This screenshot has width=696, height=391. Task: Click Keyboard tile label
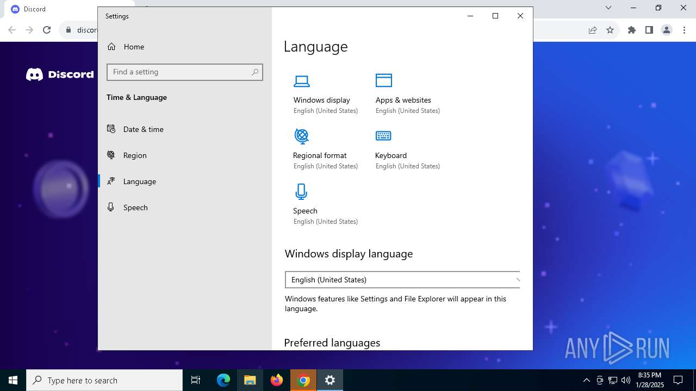click(x=391, y=155)
